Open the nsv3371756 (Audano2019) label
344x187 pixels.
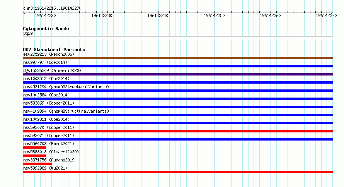point(50,160)
